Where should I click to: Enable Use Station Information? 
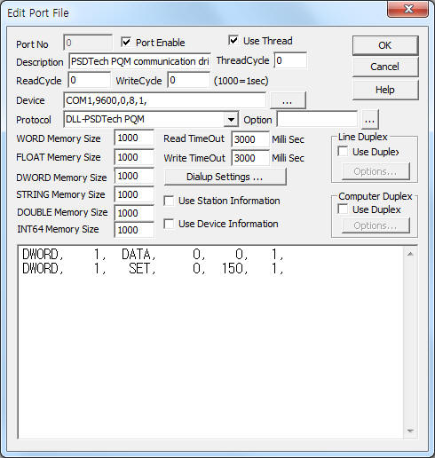pyautogui.click(x=169, y=201)
